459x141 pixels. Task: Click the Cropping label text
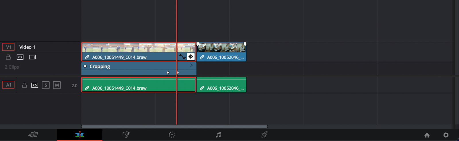(x=100, y=66)
